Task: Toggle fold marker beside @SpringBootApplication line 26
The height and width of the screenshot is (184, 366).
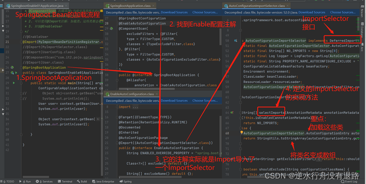Action: (x=21, y=68)
